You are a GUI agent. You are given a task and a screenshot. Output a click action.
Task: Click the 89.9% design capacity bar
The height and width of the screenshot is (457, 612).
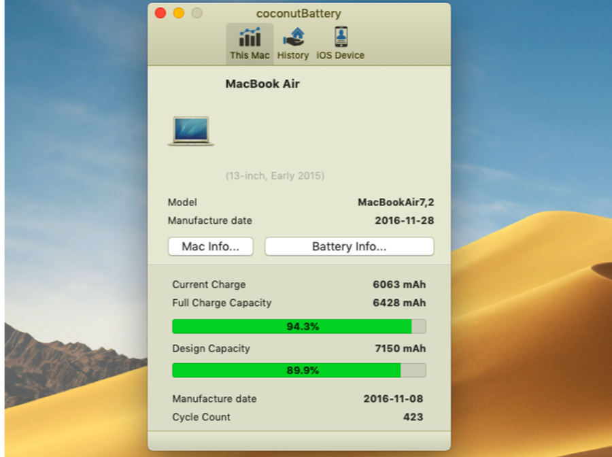point(299,371)
